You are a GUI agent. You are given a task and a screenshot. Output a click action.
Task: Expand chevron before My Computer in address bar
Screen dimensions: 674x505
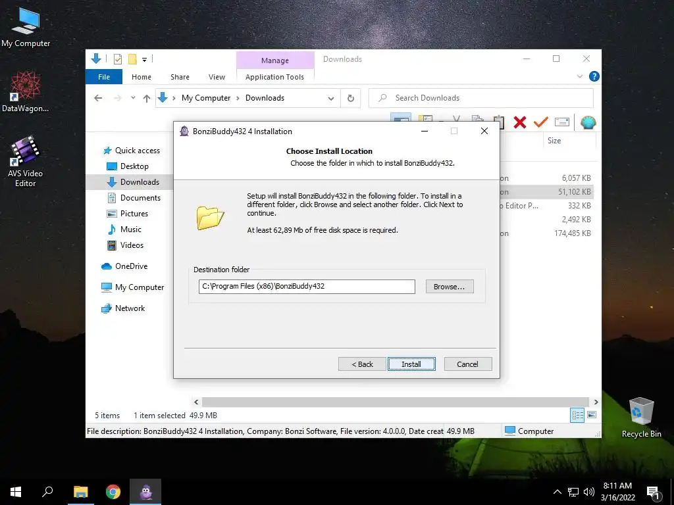click(174, 98)
